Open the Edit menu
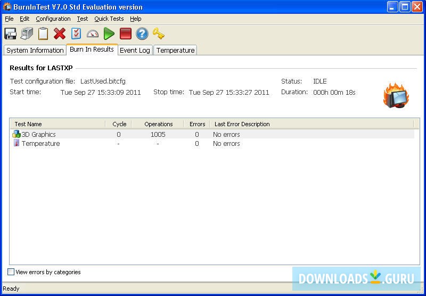Image resolution: width=426 pixels, height=296 pixels. point(24,19)
